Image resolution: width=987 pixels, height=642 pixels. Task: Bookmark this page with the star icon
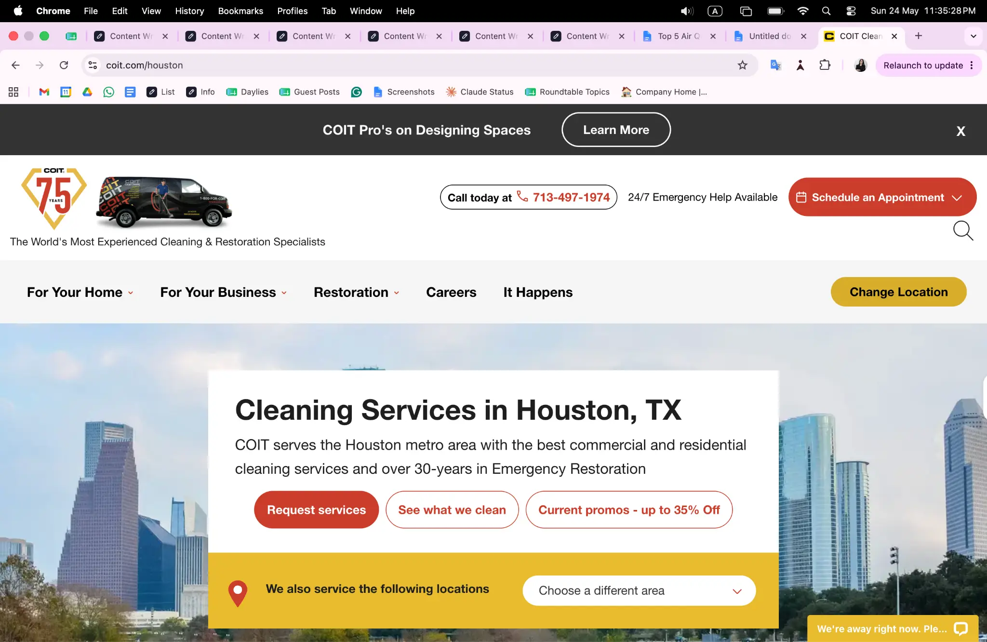(x=742, y=65)
